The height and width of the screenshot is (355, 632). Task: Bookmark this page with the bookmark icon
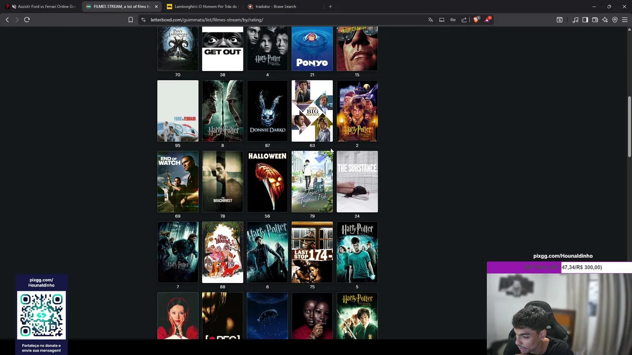coord(130,20)
